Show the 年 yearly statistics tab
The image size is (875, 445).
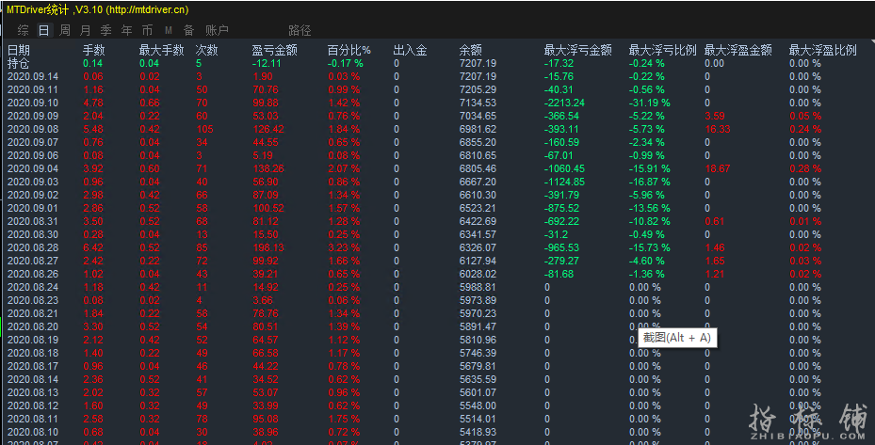click(x=127, y=30)
